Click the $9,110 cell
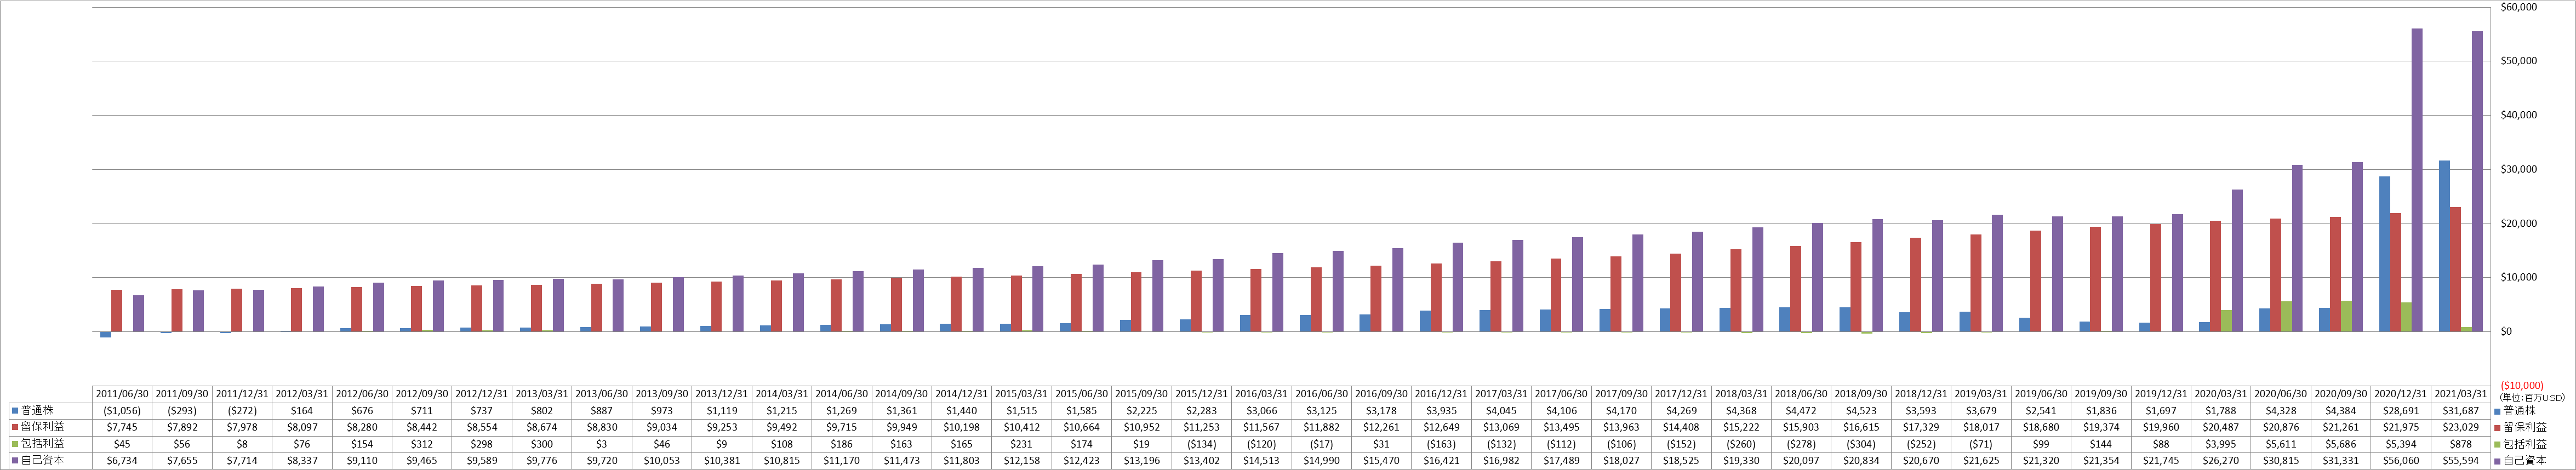Viewport: 2576px width, 470px height. tap(362, 461)
